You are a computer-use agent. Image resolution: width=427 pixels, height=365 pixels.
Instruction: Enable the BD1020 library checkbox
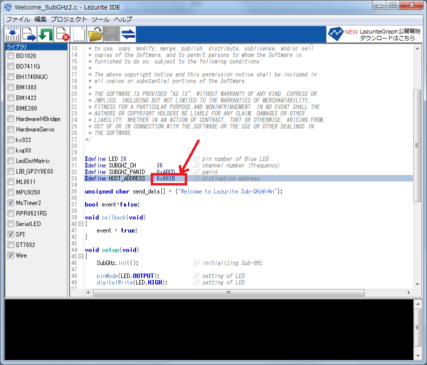[x=11, y=56]
